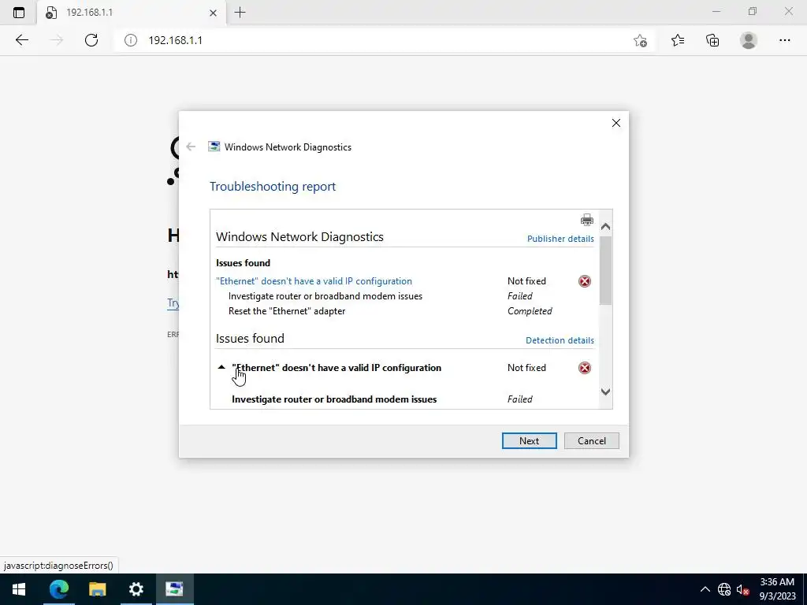This screenshot has width=807, height=605.
Task: Open Collections icon in Edge toolbar
Action: tap(712, 40)
